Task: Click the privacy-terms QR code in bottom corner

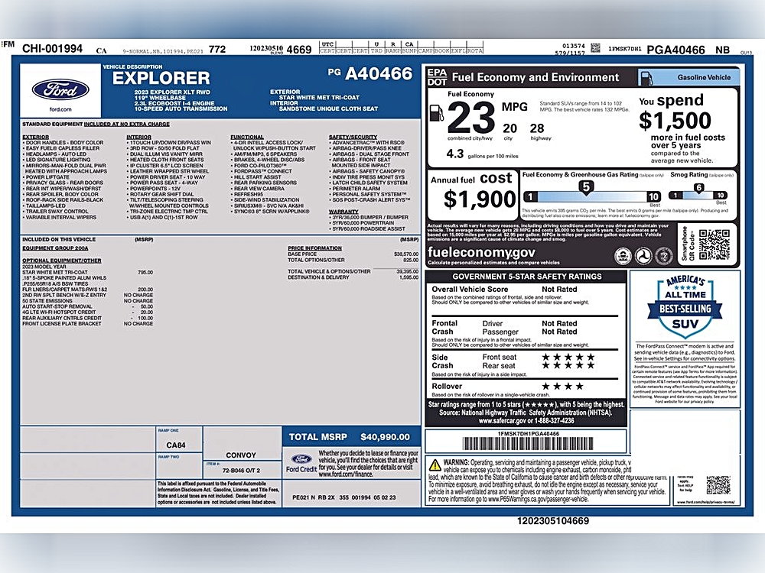Action: (x=718, y=484)
